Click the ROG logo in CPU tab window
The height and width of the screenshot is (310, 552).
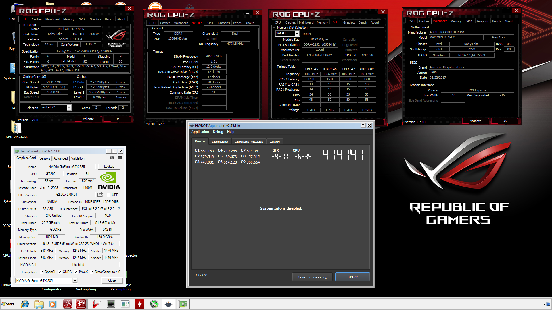[116, 38]
